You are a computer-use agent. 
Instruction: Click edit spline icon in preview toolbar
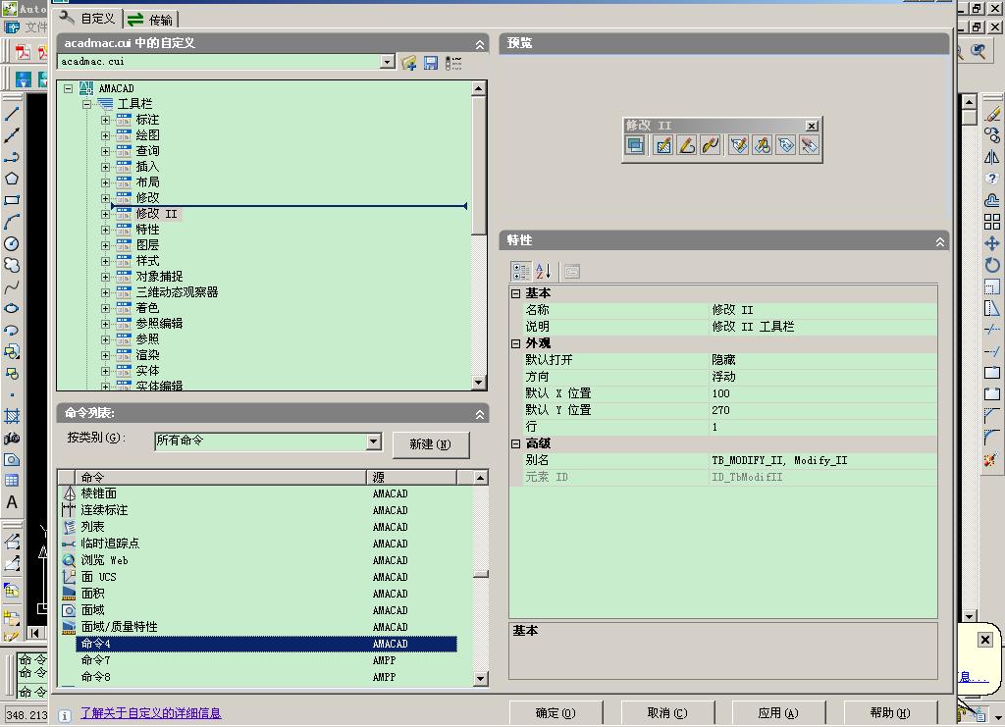pyautogui.click(x=711, y=145)
